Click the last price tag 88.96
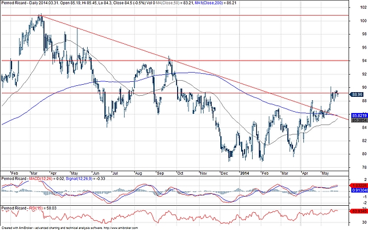The image size is (368, 230). pos(356,95)
